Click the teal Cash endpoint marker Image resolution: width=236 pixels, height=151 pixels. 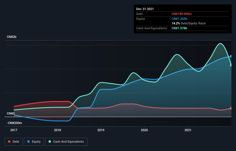pos(231,65)
